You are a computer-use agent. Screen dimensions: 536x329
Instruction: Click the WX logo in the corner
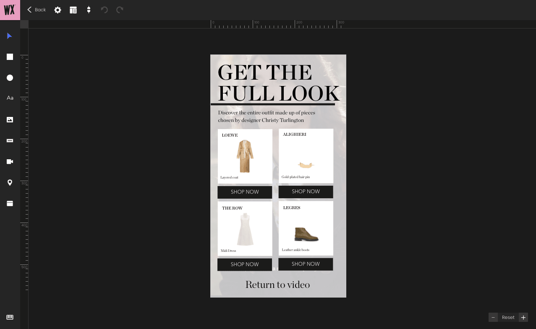10,10
